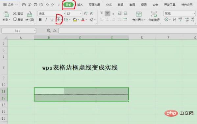Screen dimensions: 197x124
Task: Click the Print Preview icon
Action: [x=41, y=5]
